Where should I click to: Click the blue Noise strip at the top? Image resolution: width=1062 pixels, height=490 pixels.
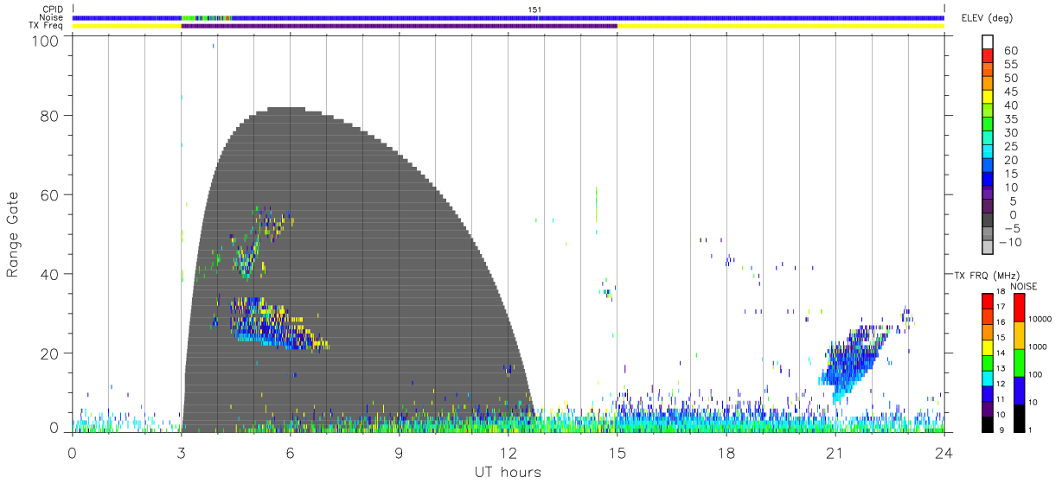point(509,17)
